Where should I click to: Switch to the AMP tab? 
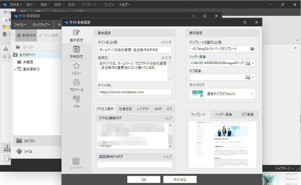[x=158, y=109]
